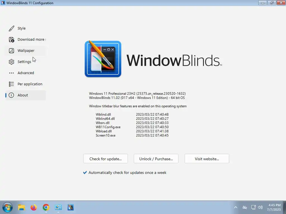Click the Wblind64.dll file entry
The width and height of the screenshot is (286, 214).
(105, 119)
